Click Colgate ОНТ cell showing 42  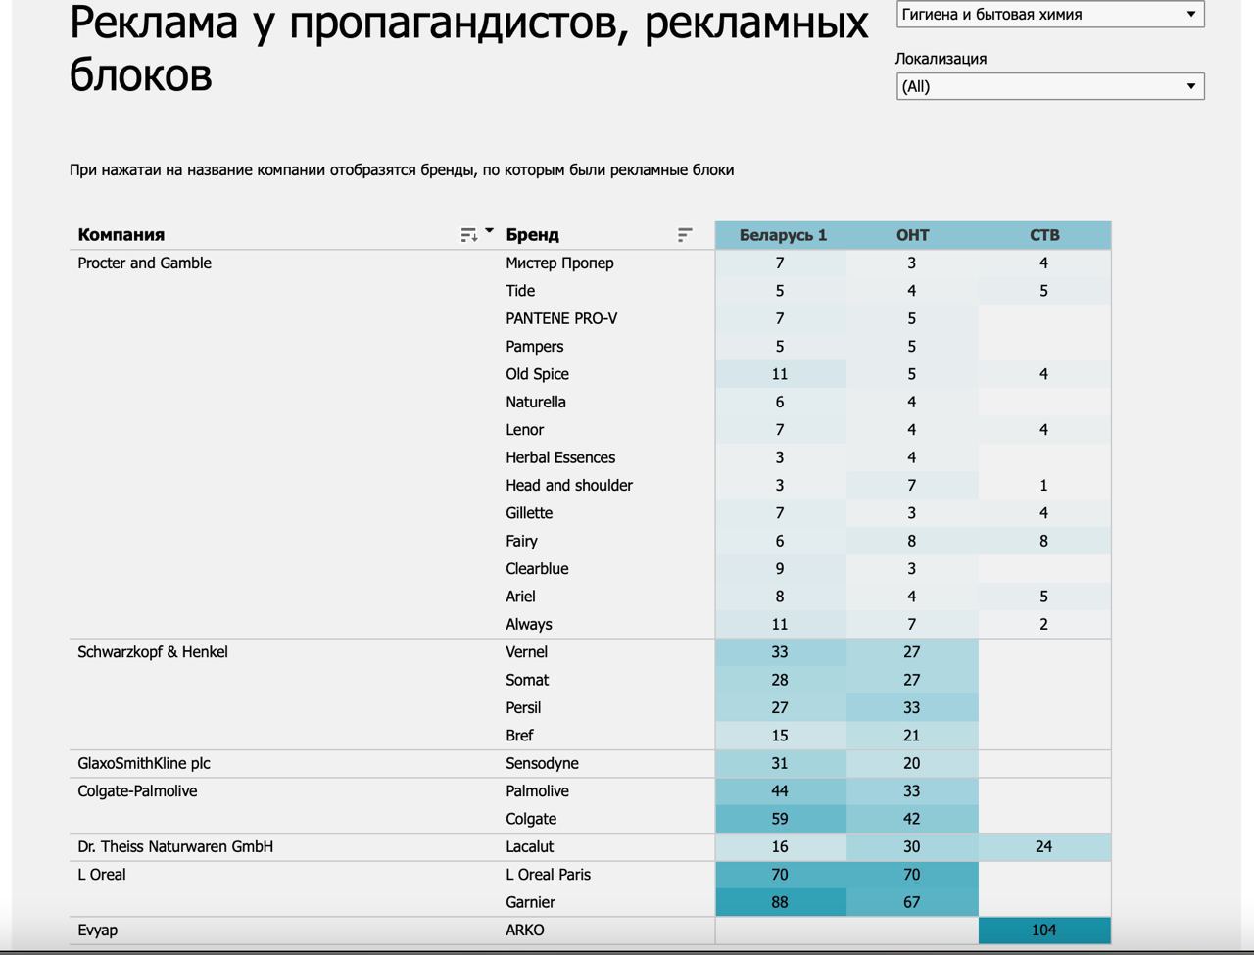tap(912, 819)
